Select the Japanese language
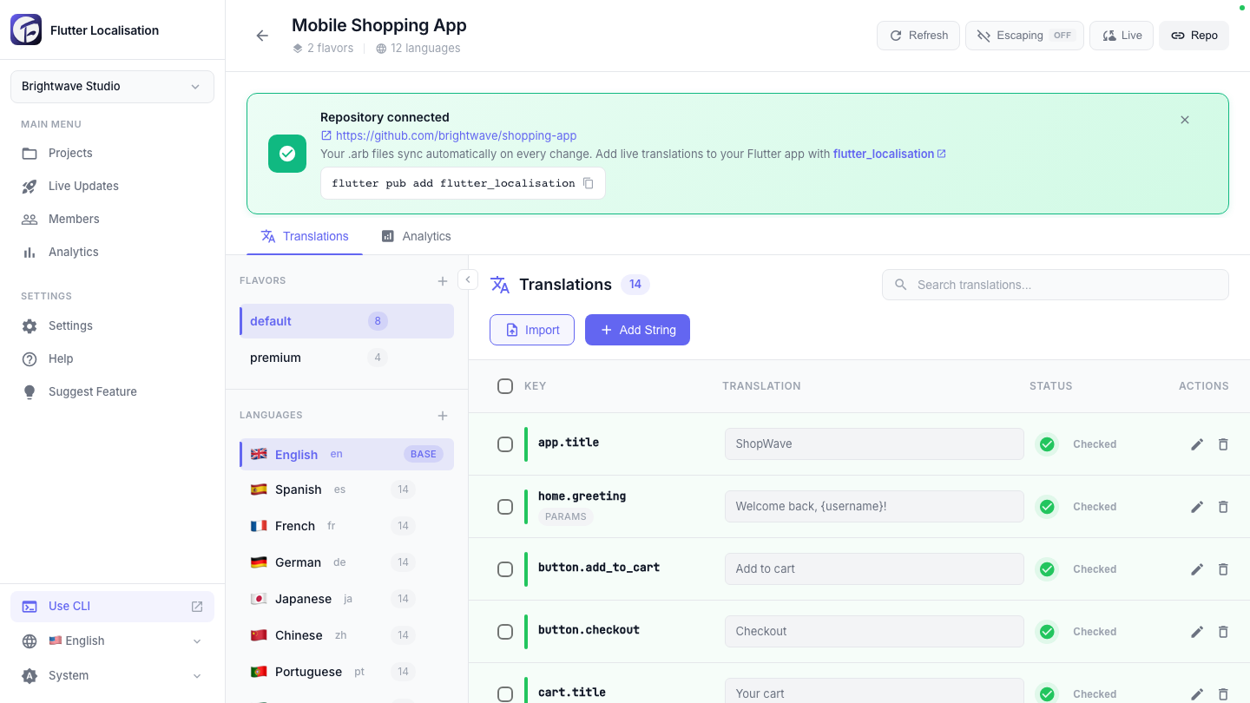This screenshot has height=703, width=1250. (x=346, y=599)
